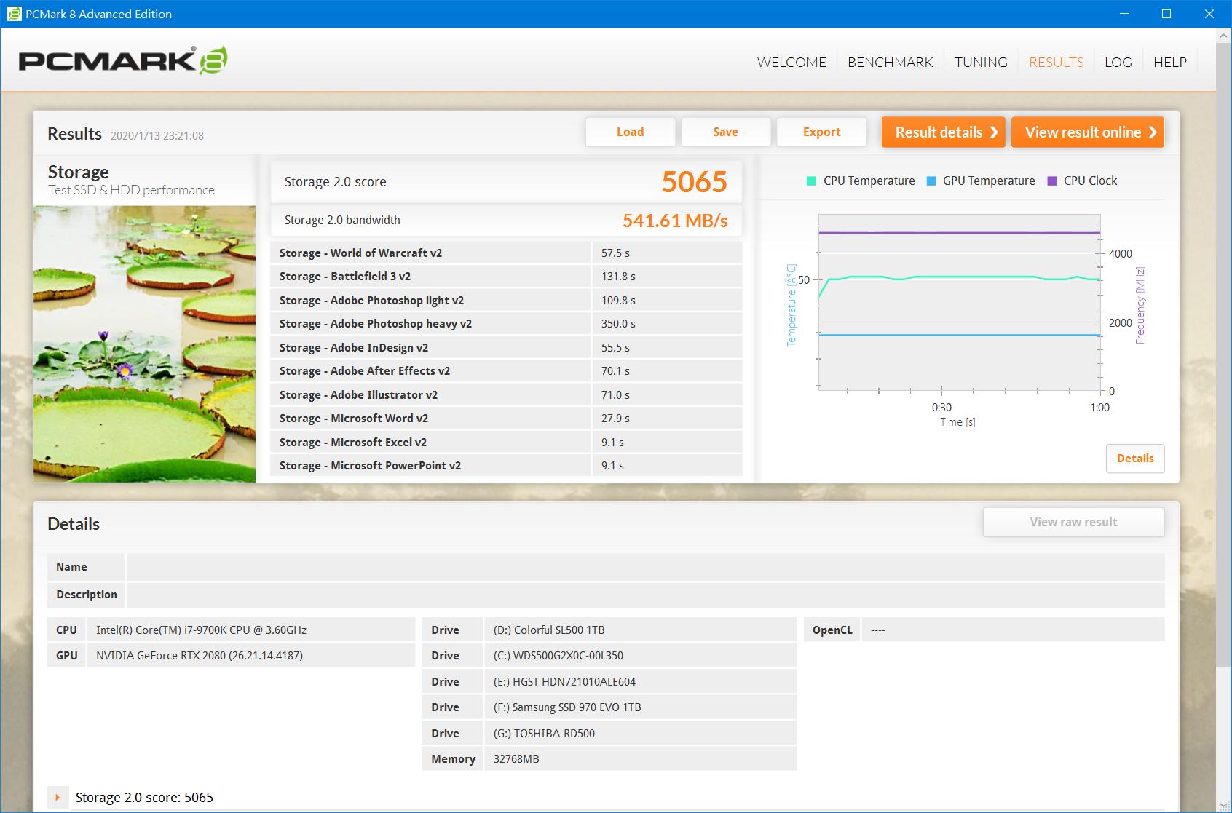
Task: Click View result online
Action: (1088, 132)
